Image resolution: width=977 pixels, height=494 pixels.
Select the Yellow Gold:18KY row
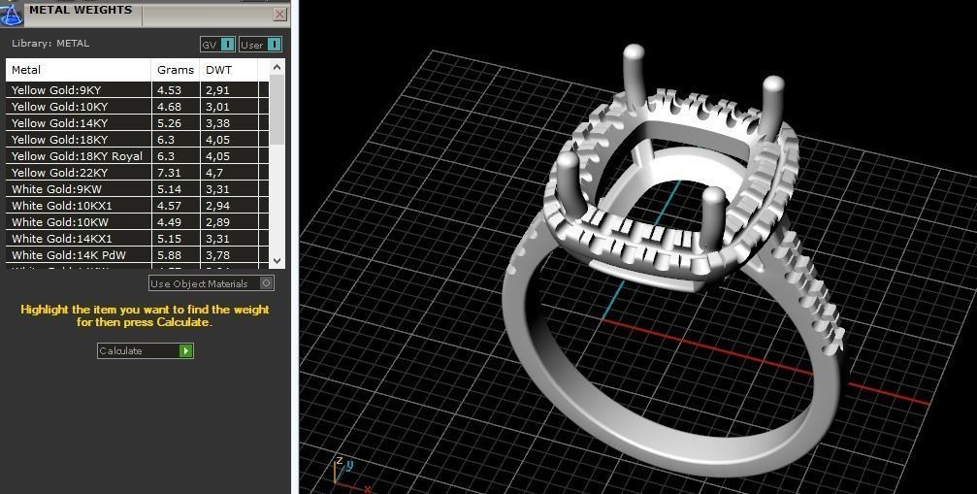tap(137, 140)
